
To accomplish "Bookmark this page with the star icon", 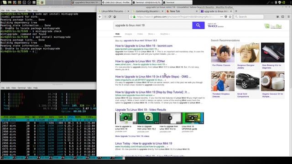I will coord(230,17).
